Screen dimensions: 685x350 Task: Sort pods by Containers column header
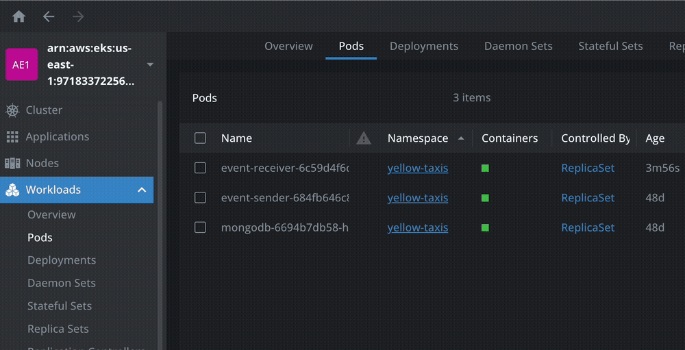510,138
